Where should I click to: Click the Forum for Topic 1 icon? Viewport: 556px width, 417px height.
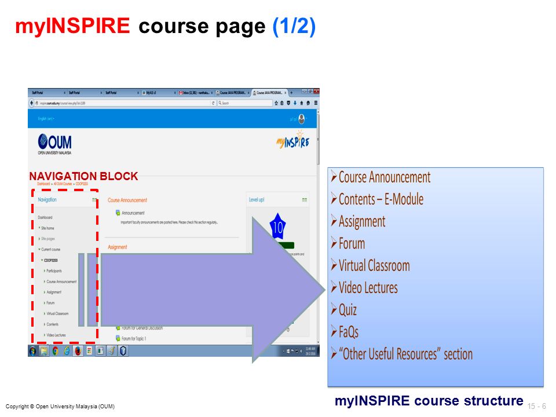click(x=118, y=338)
